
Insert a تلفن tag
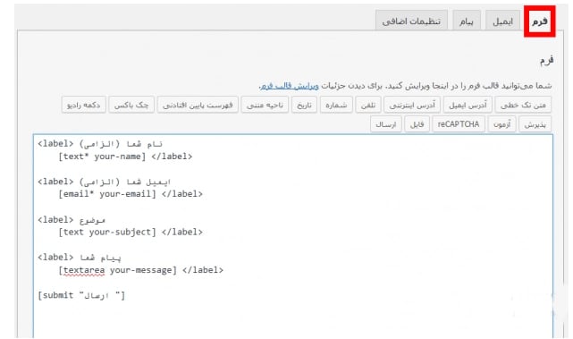click(x=368, y=105)
